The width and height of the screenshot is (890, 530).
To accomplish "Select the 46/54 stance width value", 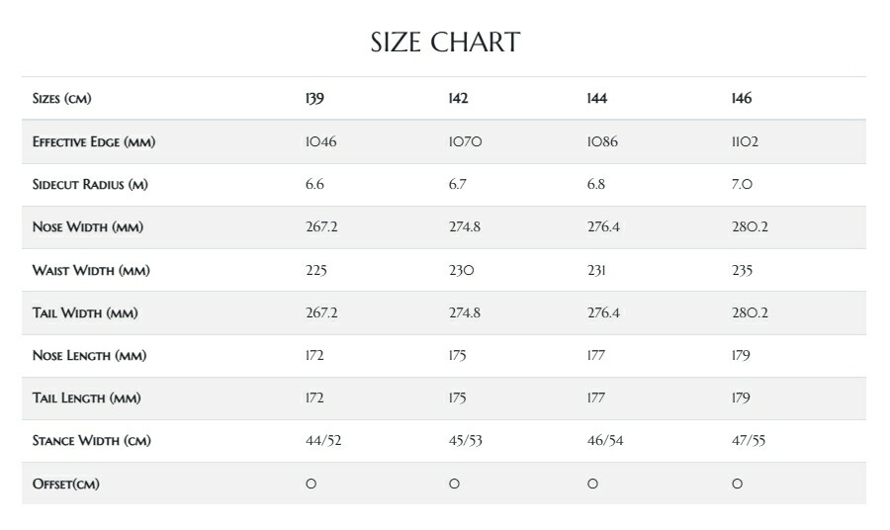I will [x=605, y=441].
